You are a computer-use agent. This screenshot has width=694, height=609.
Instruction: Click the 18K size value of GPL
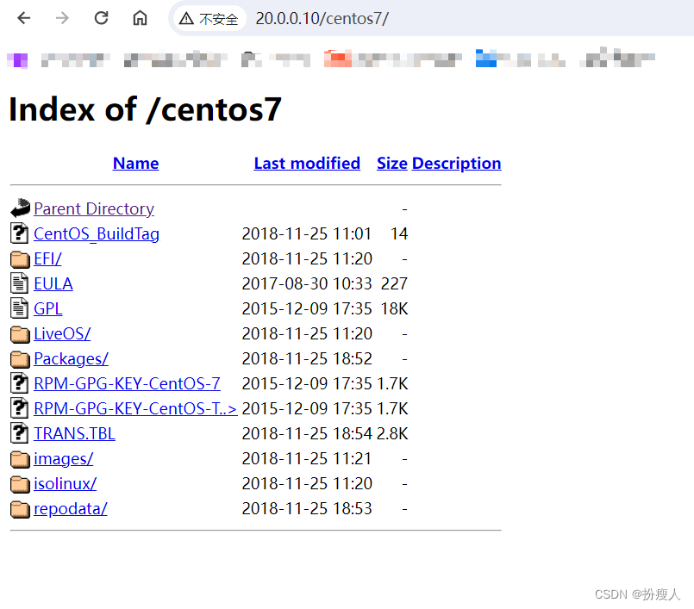pos(394,308)
